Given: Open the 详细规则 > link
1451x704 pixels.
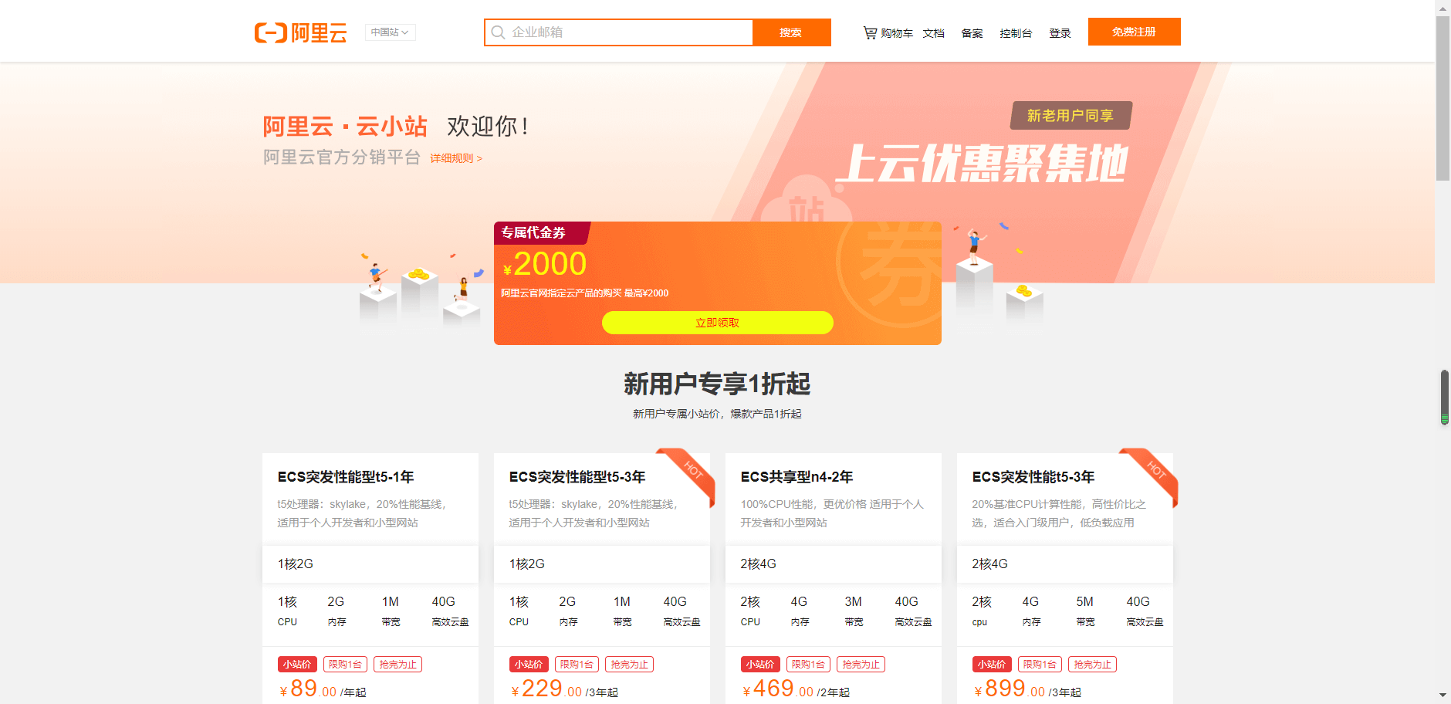Looking at the screenshot, I should (x=456, y=158).
